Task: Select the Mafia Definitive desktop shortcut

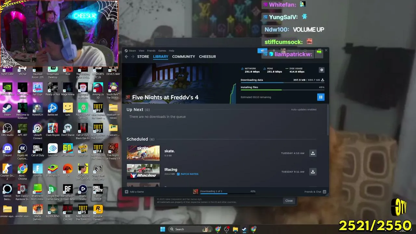Action: (37, 213)
